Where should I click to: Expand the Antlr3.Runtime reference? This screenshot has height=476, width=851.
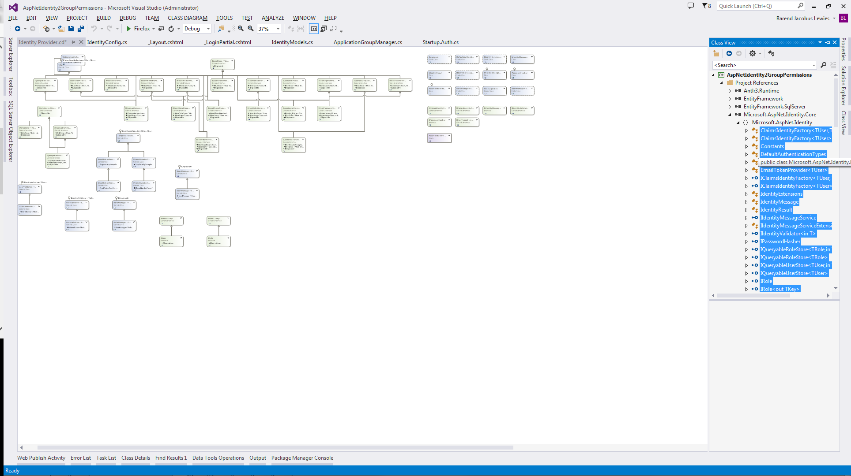click(730, 91)
